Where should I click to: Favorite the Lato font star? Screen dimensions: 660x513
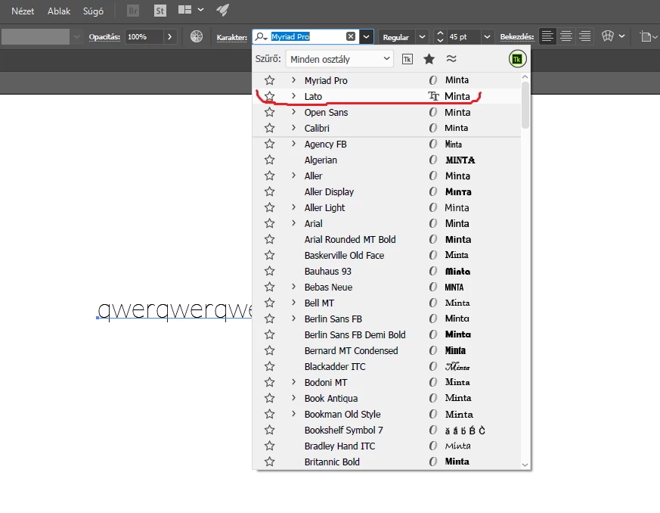(269, 96)
